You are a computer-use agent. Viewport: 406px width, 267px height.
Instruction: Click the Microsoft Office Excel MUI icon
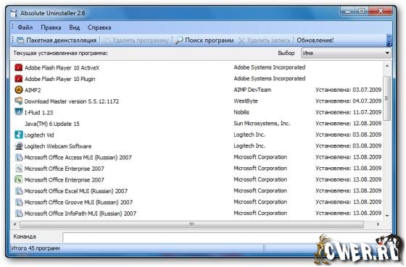click(19, 191)
